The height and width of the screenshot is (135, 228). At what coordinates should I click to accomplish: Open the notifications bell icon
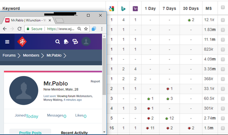point(66,42)
